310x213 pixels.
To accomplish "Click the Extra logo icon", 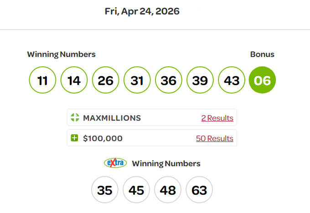I will (115, 163).
